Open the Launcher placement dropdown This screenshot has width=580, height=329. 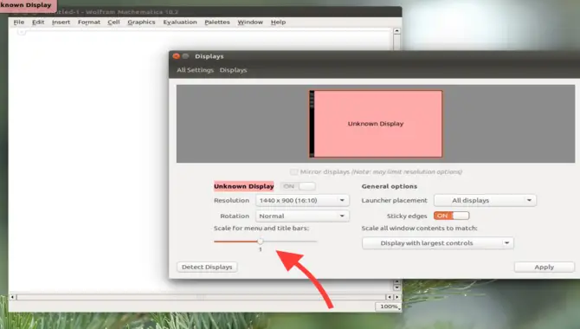(485, 200)
